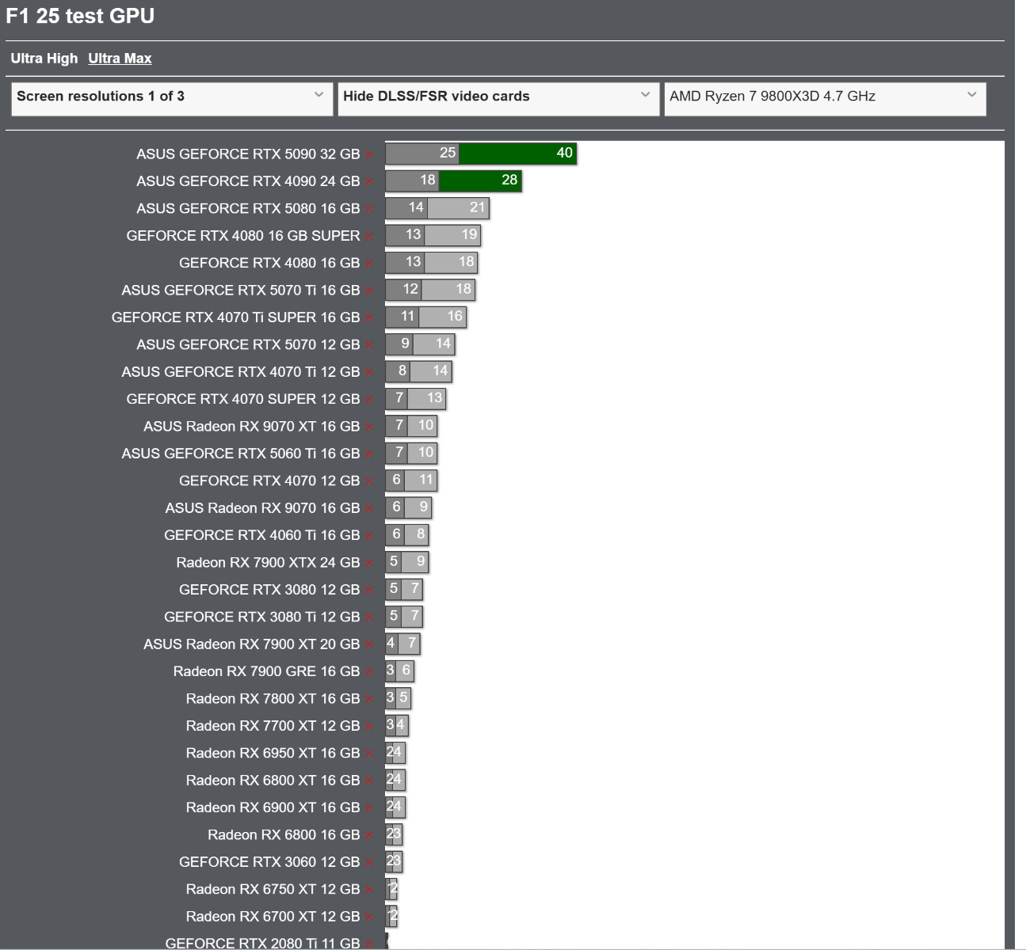
Task: Click red X beside ASUS Radeon RX 9070 16 GB
Action: coord(369,509)
